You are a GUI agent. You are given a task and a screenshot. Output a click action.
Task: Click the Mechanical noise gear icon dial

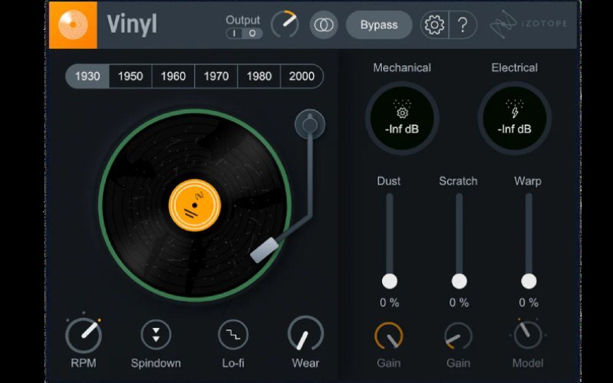click(x=402, y=118)
